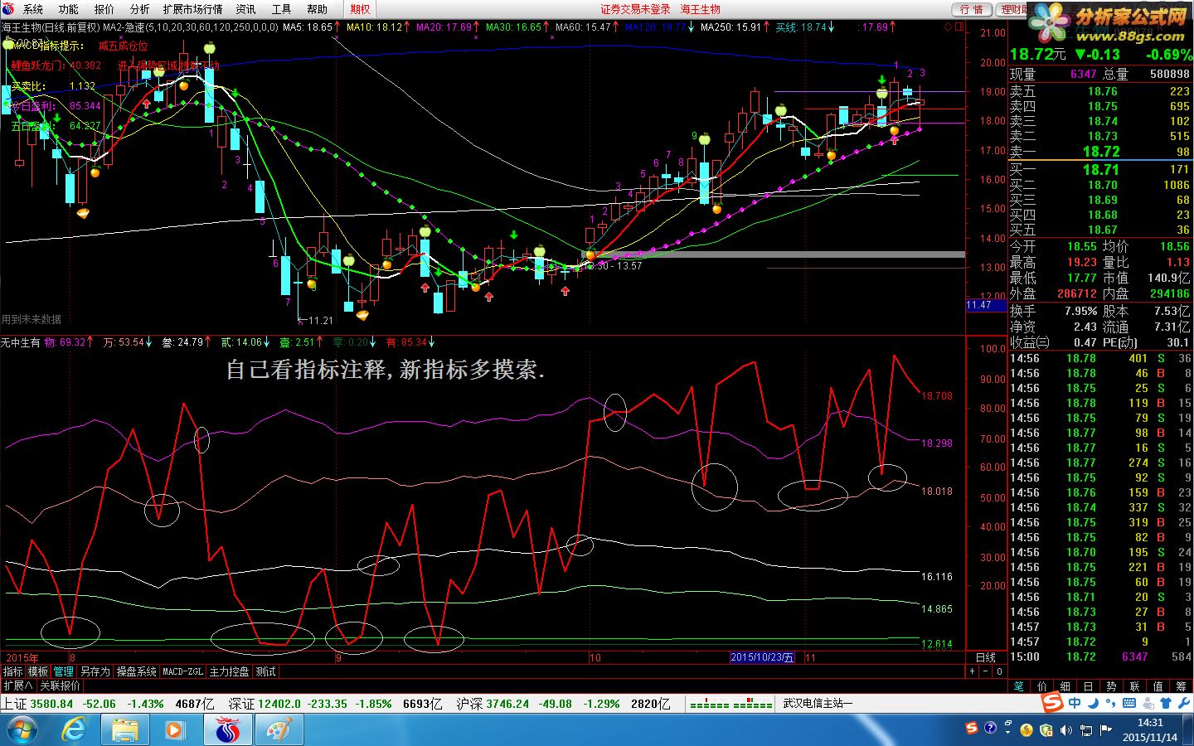Click the app logo icon in menu bar
This screenshot has height=746, width=1194.
pyautogui.click(x=9, y=9)
